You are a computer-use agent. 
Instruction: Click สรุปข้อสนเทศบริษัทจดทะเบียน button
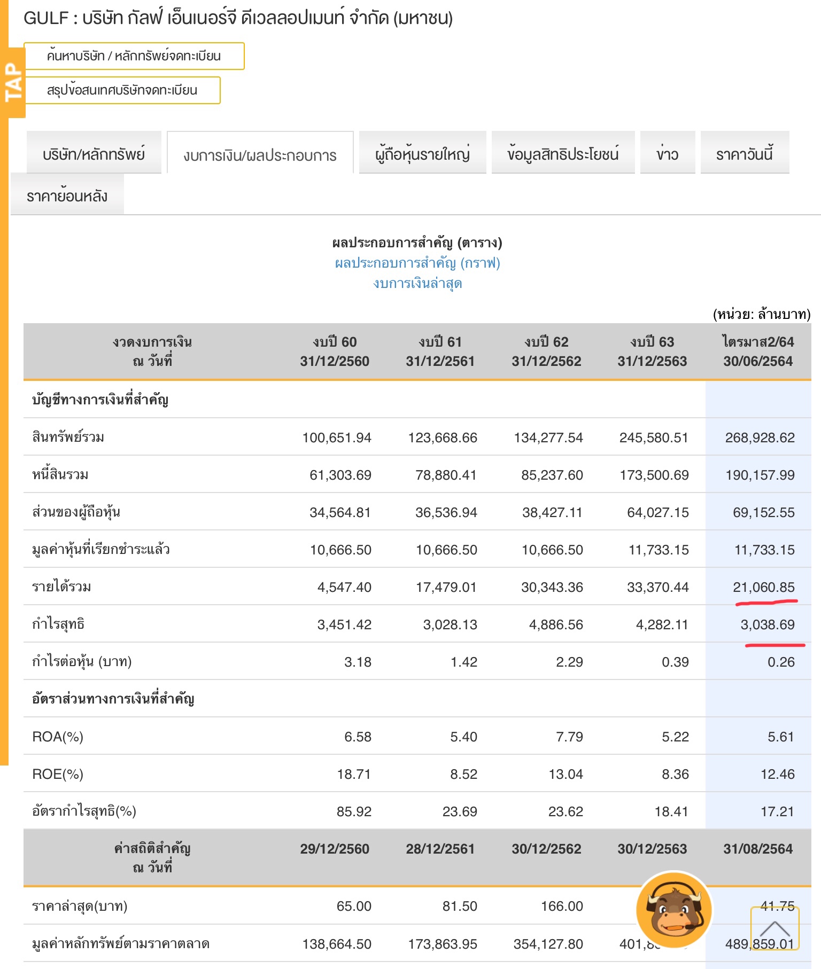[122, 90]
